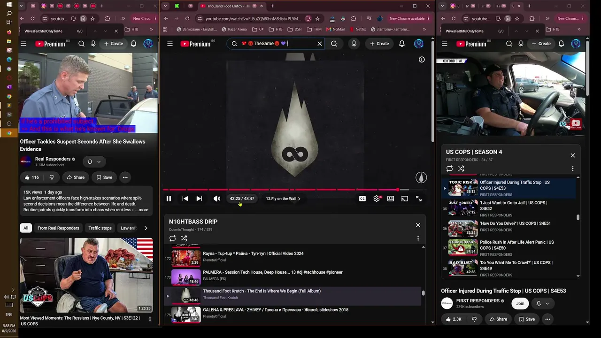Pause the Thousand Foot Krutch video
601x338 pixels.
[169, 199]
